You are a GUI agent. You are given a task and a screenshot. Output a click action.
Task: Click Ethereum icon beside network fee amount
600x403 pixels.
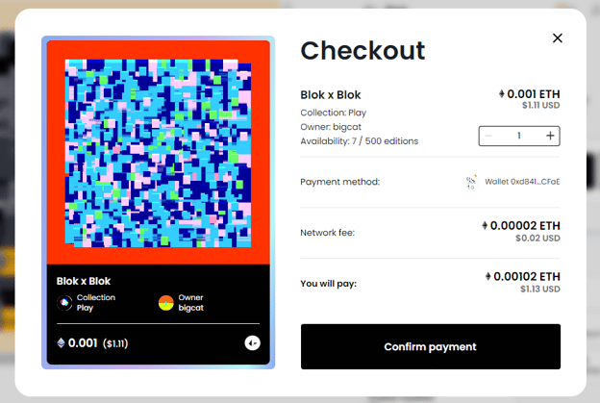[x=485, y=225]
